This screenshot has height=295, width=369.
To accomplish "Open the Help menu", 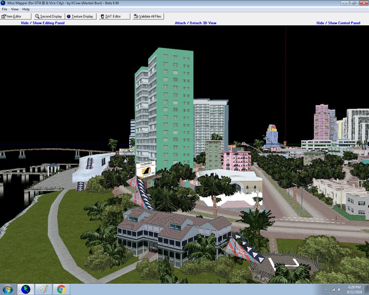I will 26,9.
